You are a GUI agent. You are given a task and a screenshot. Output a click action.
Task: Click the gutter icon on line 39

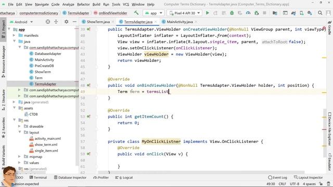(88, 29)
